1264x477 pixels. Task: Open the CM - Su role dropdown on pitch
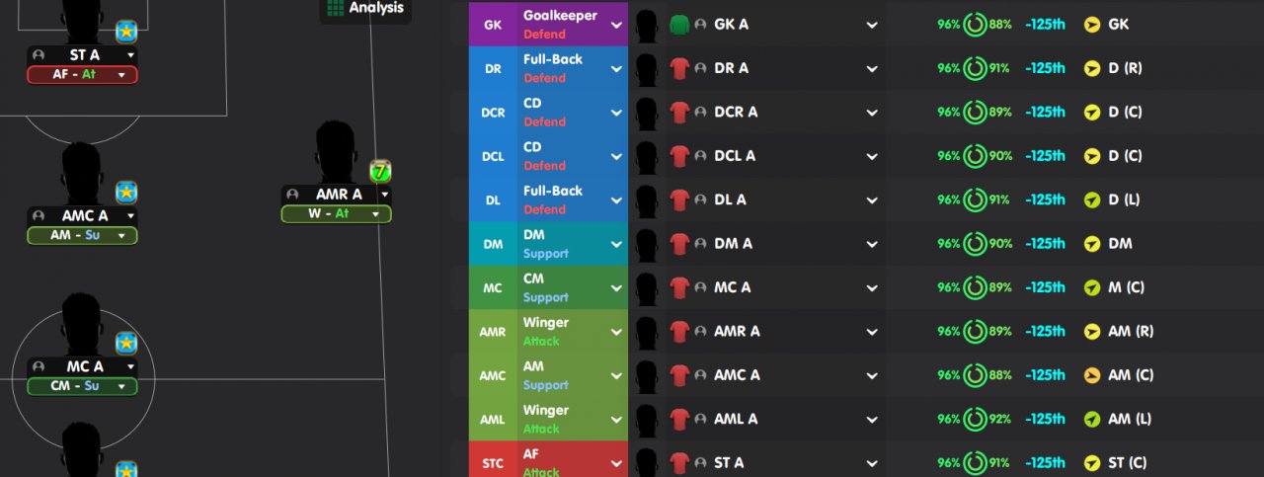pyautogui.click(x=121, y=386)
